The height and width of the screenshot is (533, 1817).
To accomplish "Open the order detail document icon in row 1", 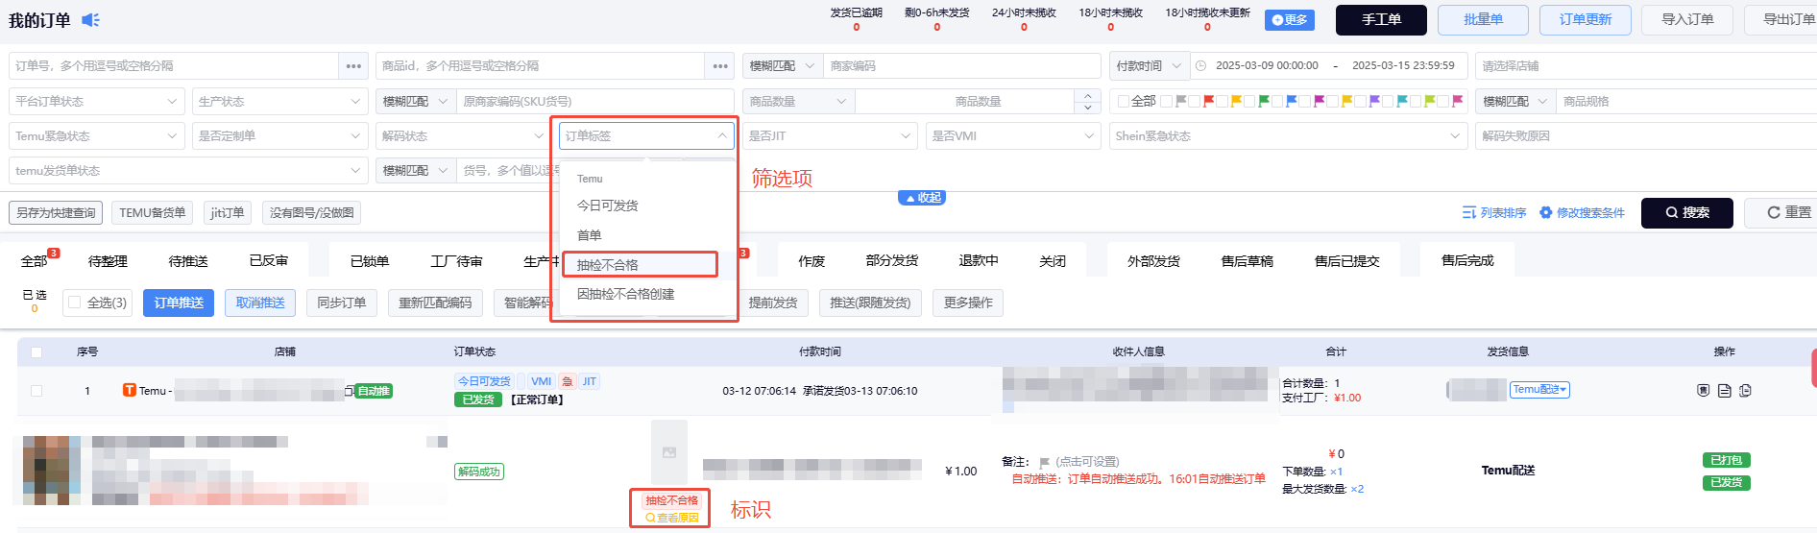I will [1724, 391].
